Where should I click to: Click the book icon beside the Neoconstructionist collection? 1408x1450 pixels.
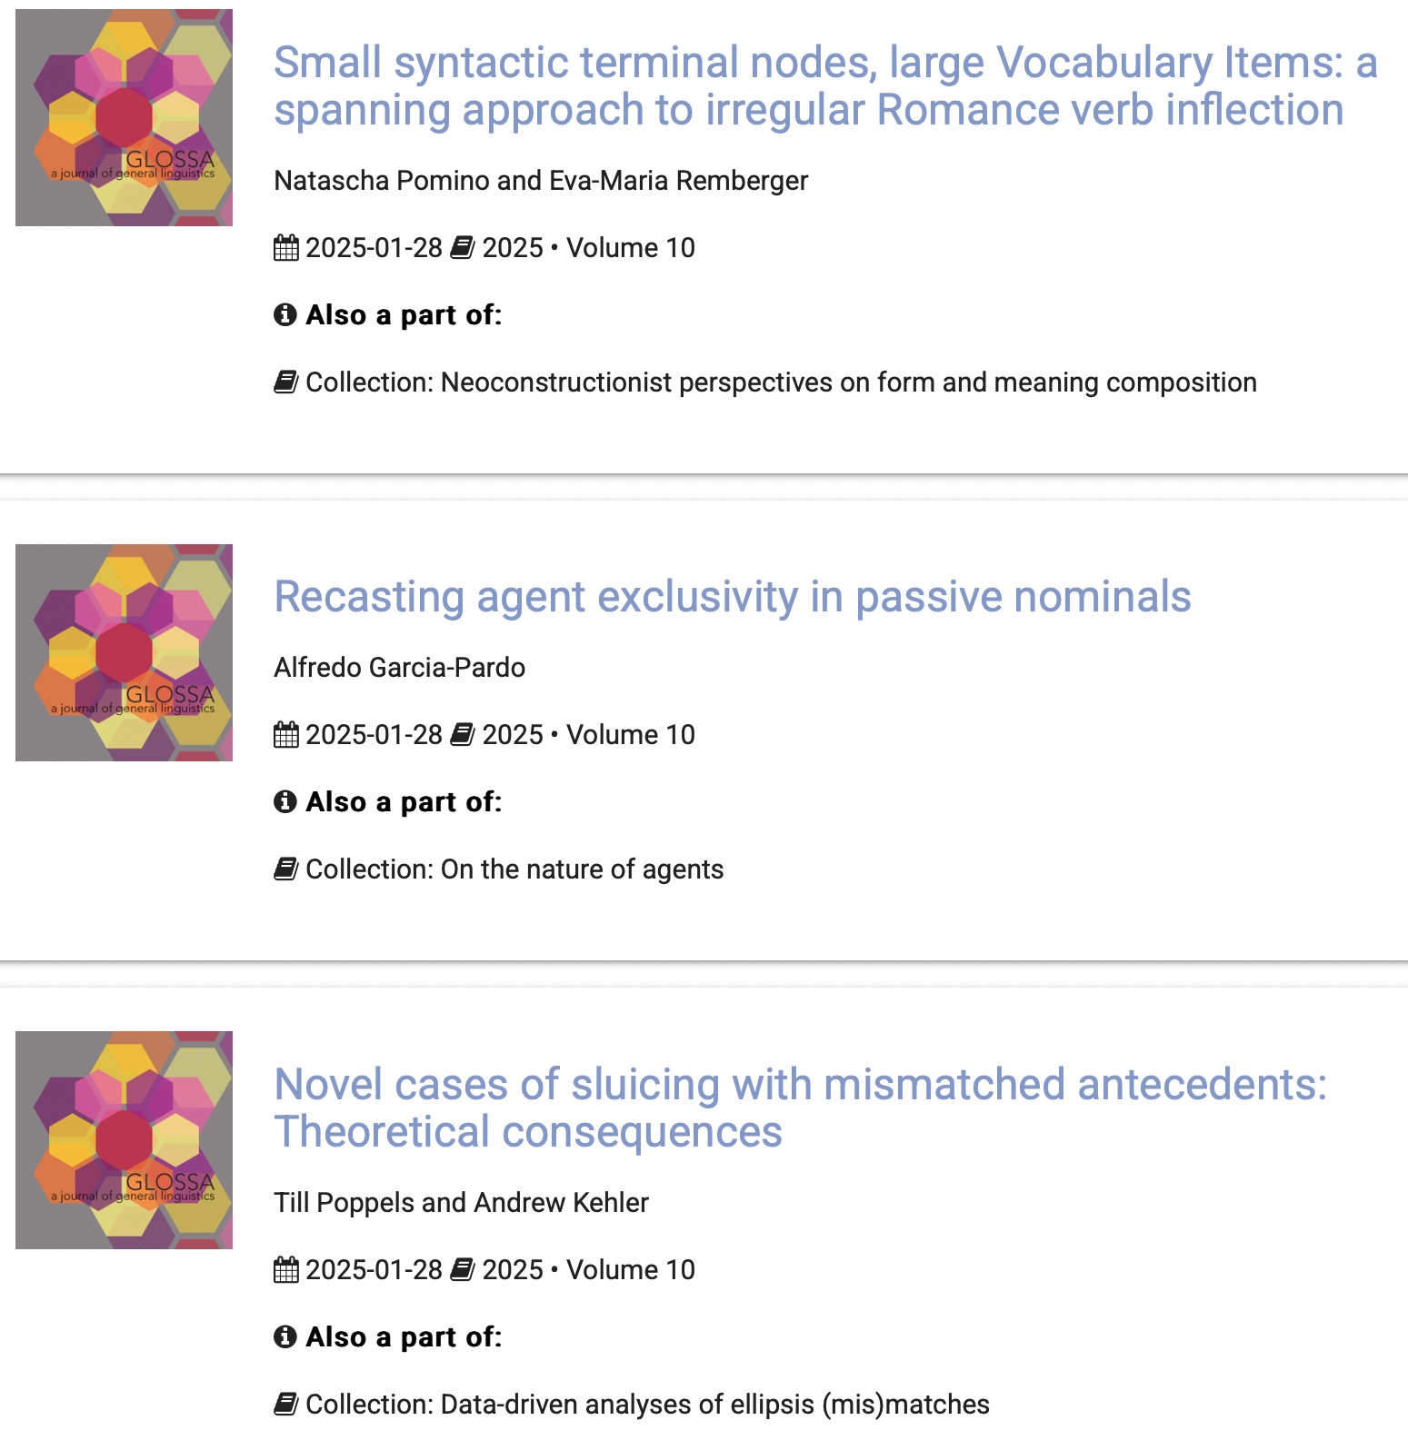tap(285, 382)
